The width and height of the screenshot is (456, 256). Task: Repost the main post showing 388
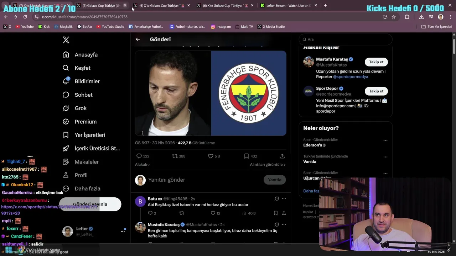[x=175, y=156]
